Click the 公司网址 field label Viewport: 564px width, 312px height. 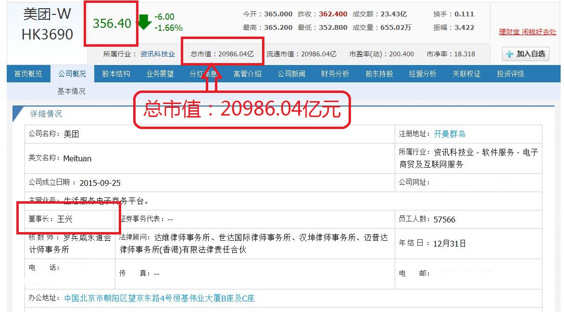point(414,182)
